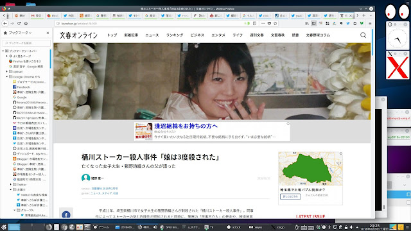Click the green extension icon beside menu
The image size is (411, 231).
[362, 23]
